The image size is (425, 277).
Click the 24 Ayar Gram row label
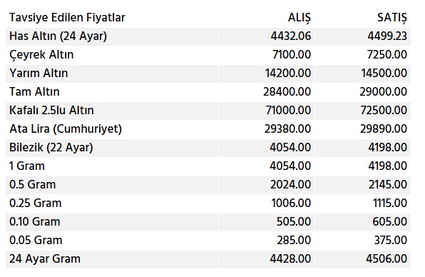coord(45,259)
